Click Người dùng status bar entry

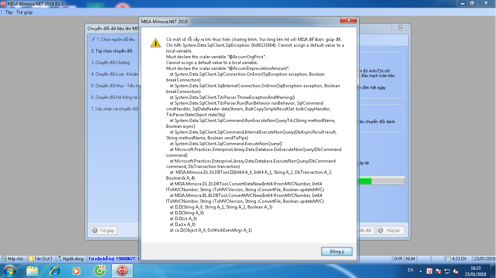coord(71,259)
